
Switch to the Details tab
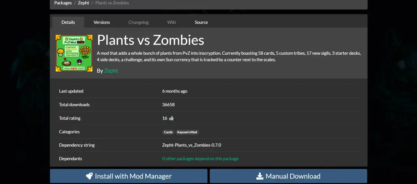[68, 22]
